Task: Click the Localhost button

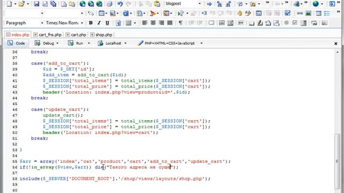Action: click(x=109, y=43)
